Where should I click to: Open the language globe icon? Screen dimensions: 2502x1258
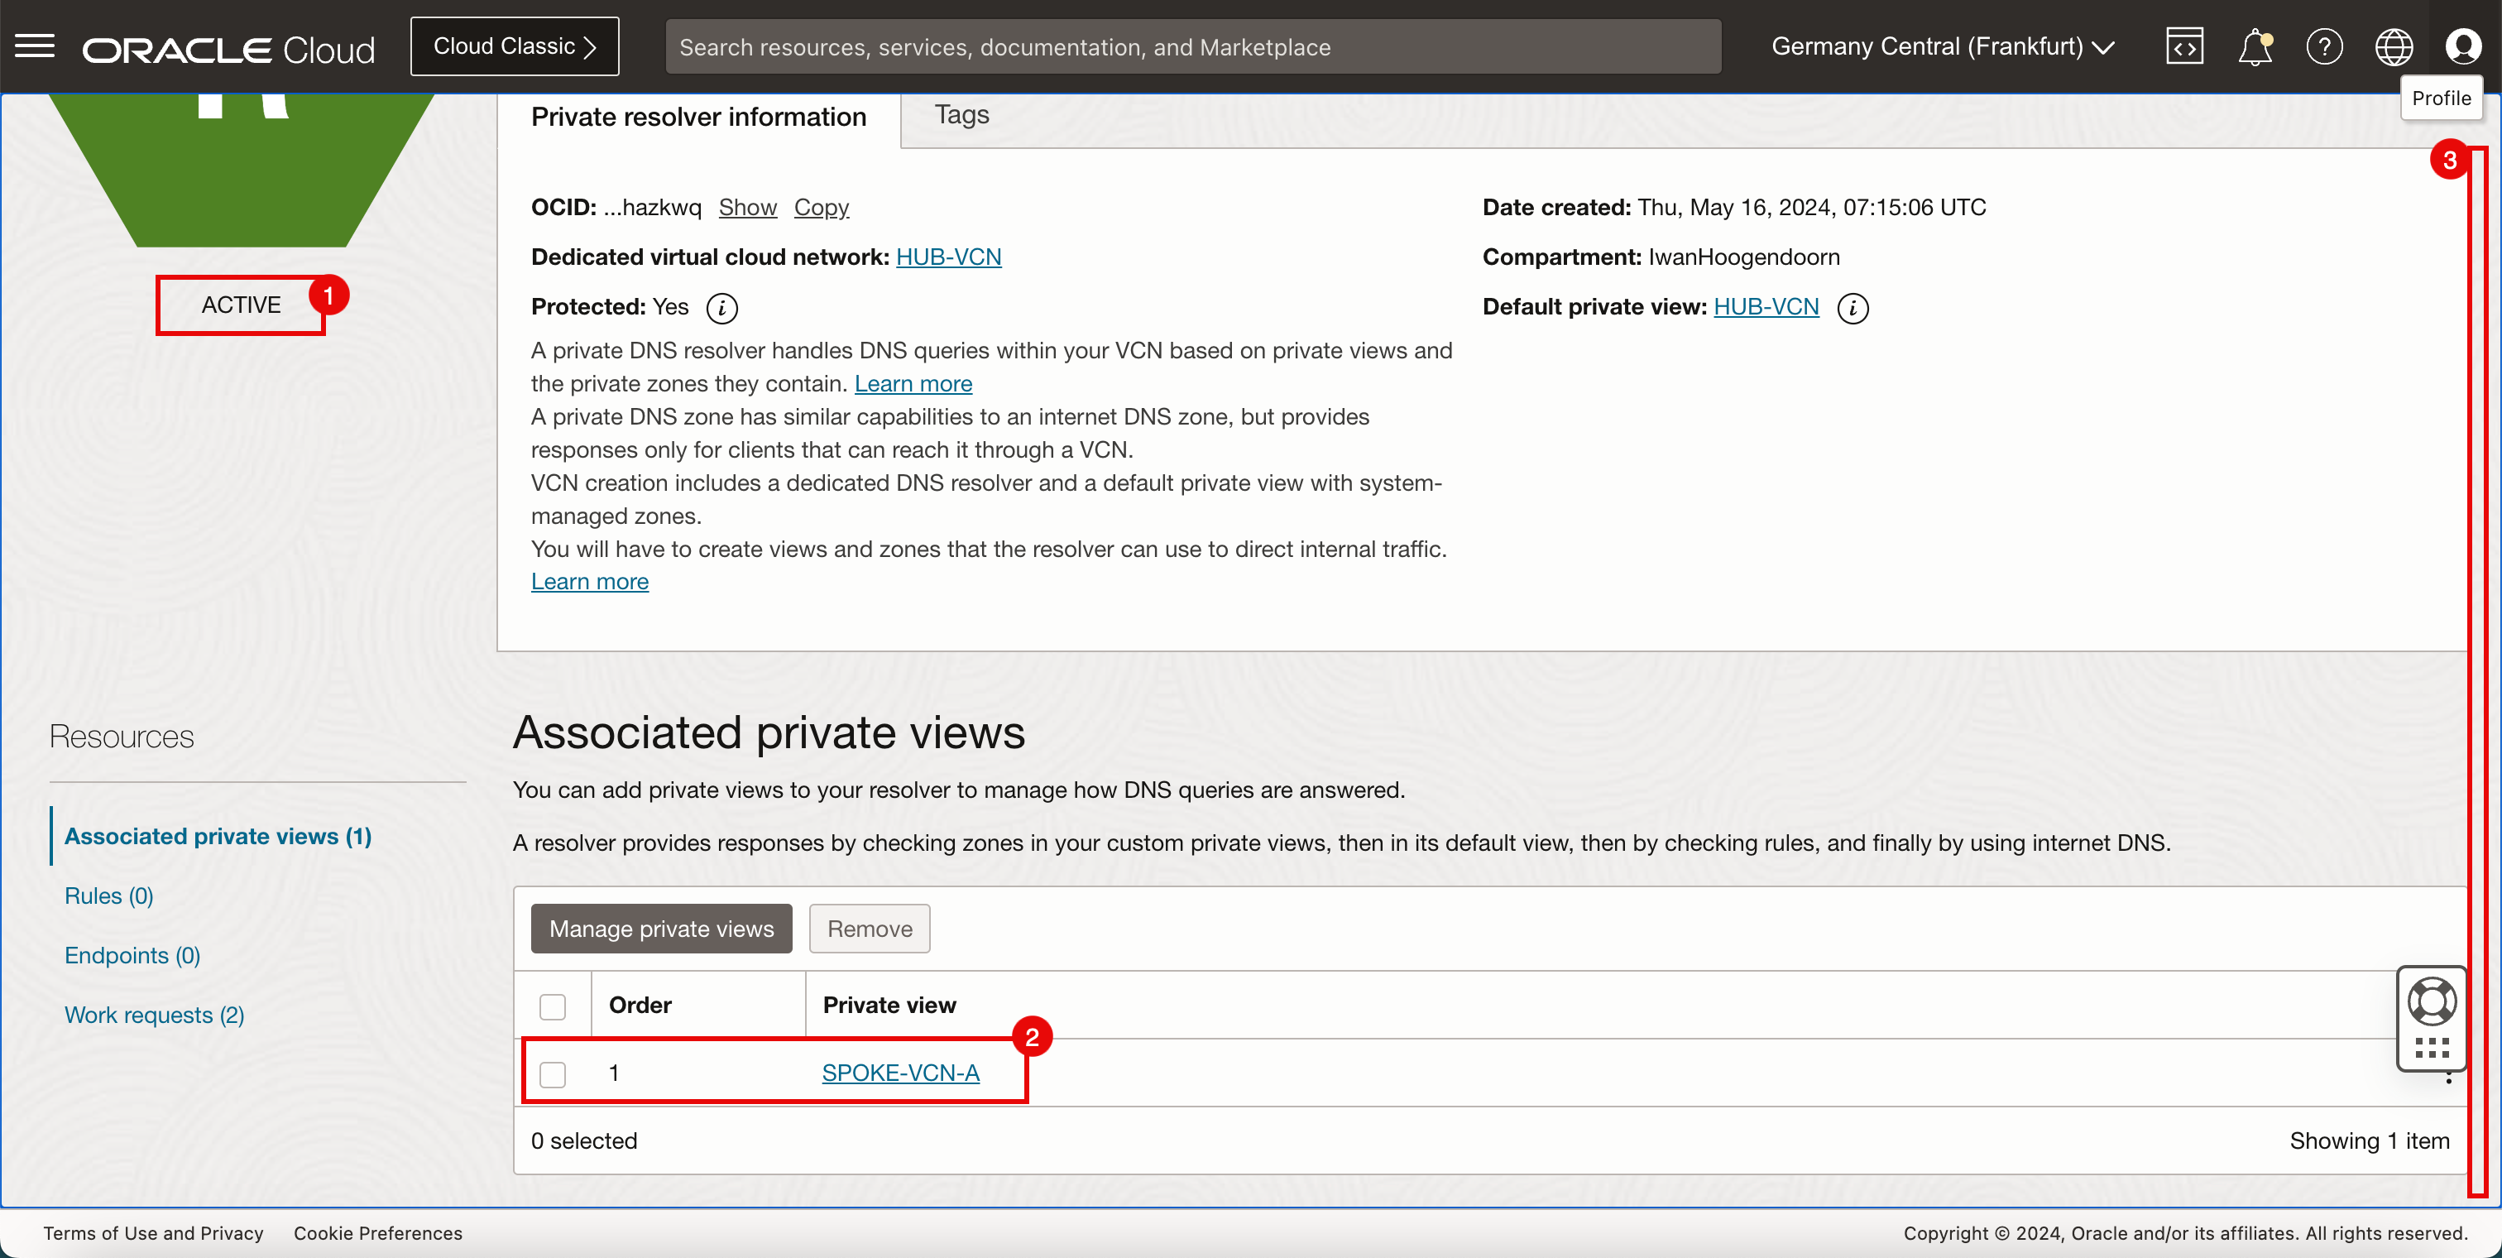[x=2394, y=46]
